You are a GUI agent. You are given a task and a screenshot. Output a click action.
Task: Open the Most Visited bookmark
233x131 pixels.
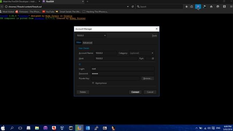pyautogui.click(x=7, y=12)
